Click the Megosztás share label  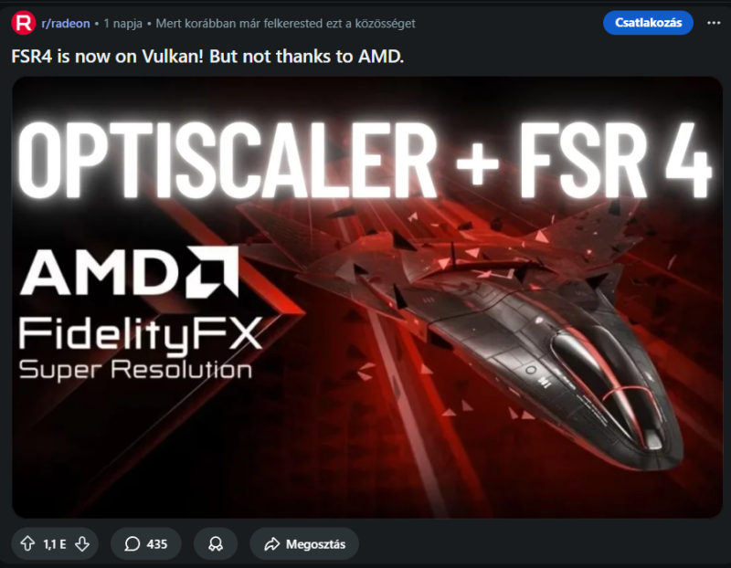tap(315, 544)
